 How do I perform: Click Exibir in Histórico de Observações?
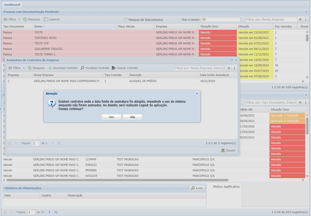click(197, 188)
